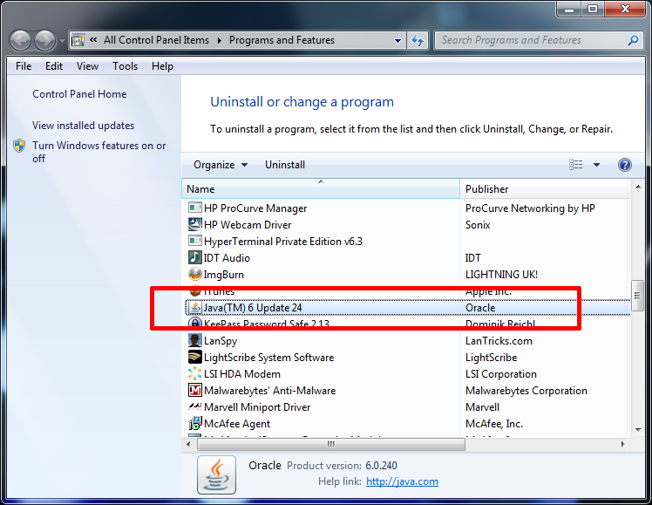Image resolution: width=652 pixels, height=505 pixels.
Task: Click the Java coffee cup icon in list
Action: click(194, 307)
